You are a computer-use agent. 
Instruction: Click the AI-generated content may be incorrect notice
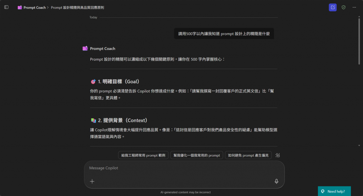pos(185,192)
